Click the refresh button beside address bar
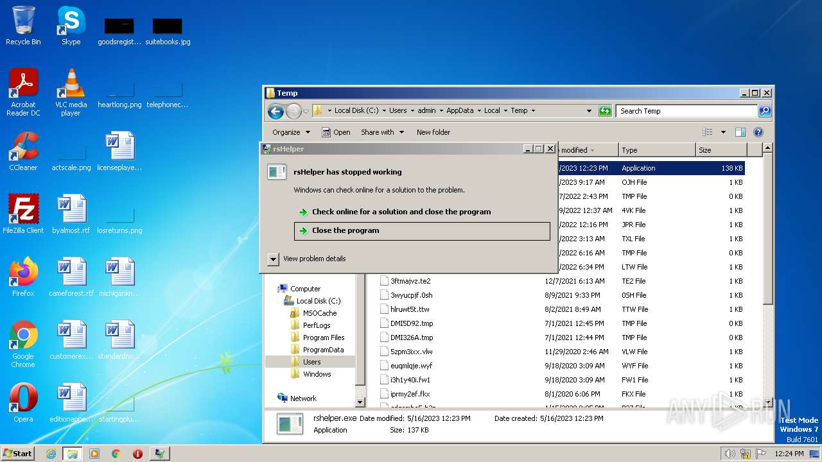Viewport: 822px width, 462px height. pos(605,111)
